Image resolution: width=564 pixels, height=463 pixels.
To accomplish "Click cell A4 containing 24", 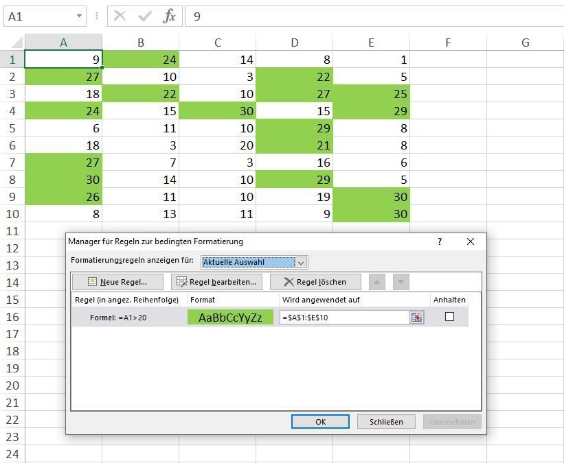I will 63,110.
